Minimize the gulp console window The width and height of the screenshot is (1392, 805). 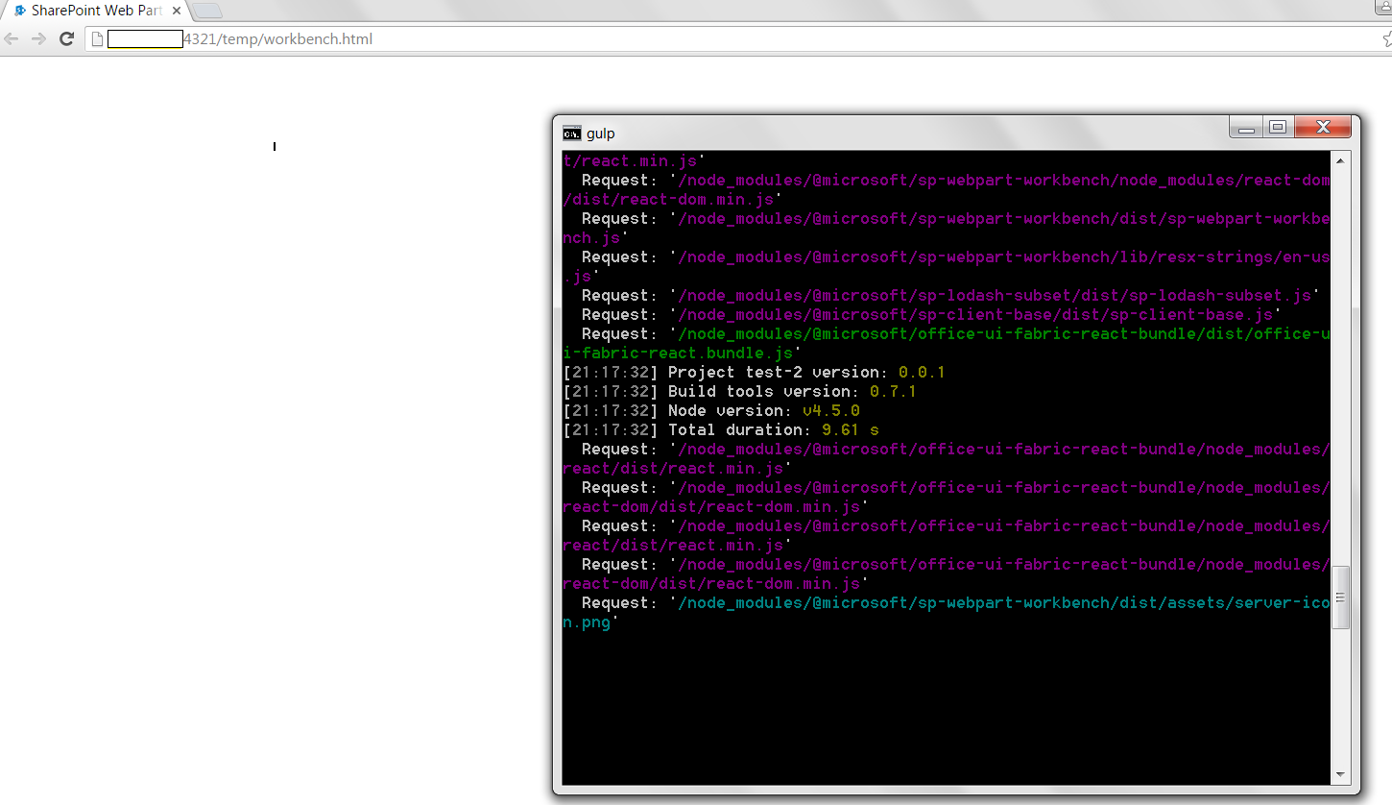[x=1245, y=128]
